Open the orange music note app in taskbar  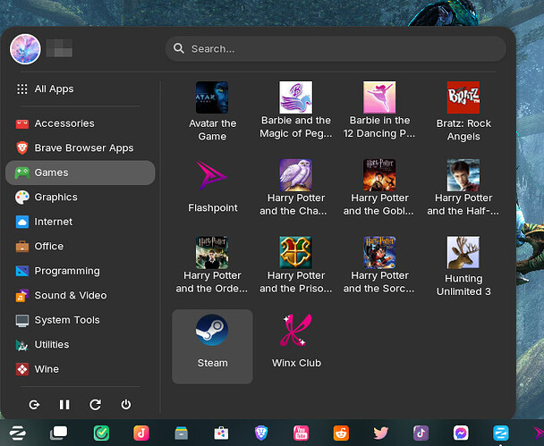141,433
